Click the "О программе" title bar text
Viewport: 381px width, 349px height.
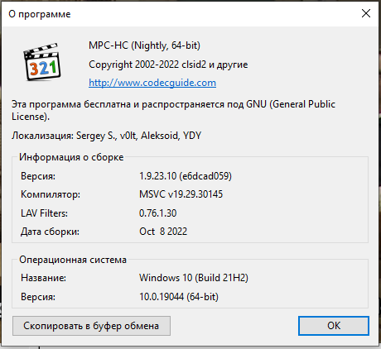[40, 14]
